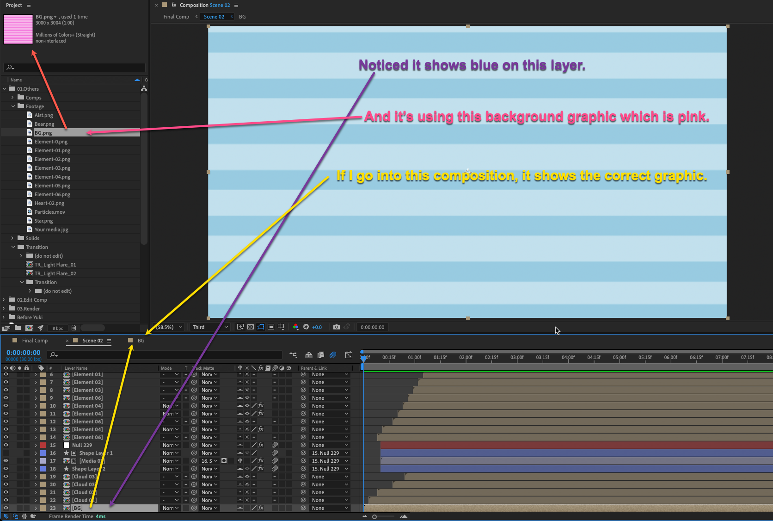This screenshot has width=773, height=521.
Task: Toggle the Transparency Grid in the Composition panel
Action: 250,327
